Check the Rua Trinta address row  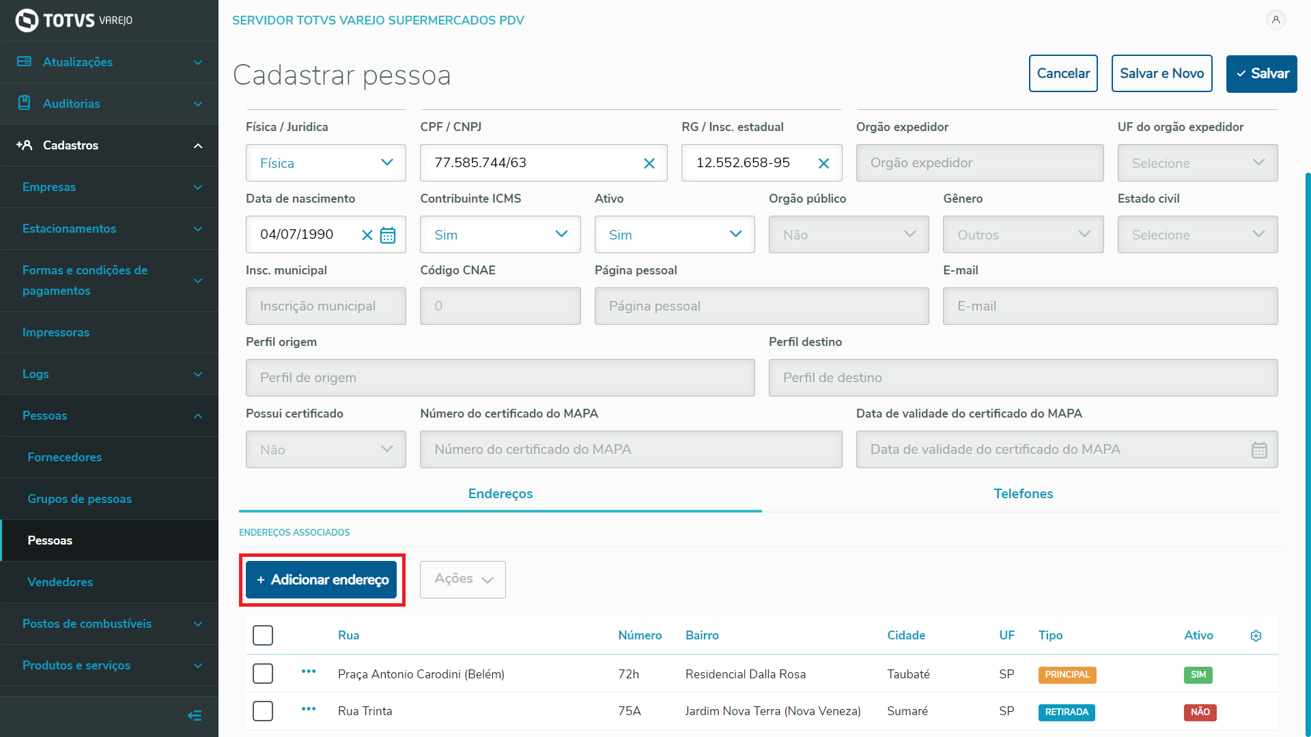[263, 711]
